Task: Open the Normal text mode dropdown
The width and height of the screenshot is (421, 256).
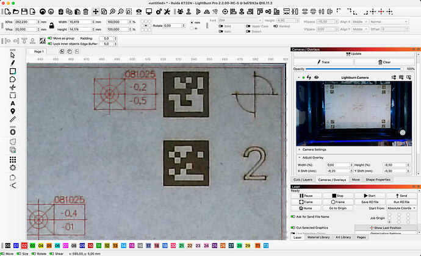Action: pos(389,21)
